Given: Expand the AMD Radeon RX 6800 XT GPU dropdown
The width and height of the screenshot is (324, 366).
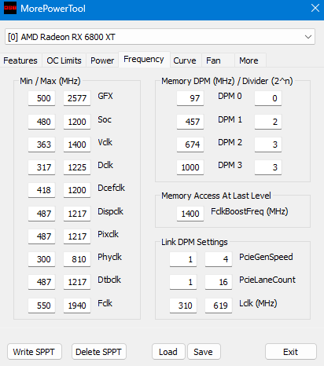Looking at the screenshot, I should pos(160,37).
